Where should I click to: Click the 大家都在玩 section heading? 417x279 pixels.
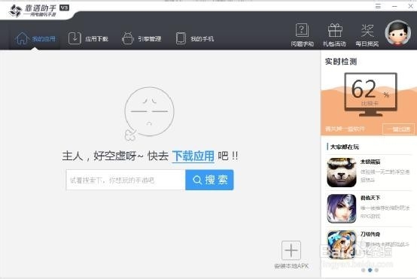point(345,147)
